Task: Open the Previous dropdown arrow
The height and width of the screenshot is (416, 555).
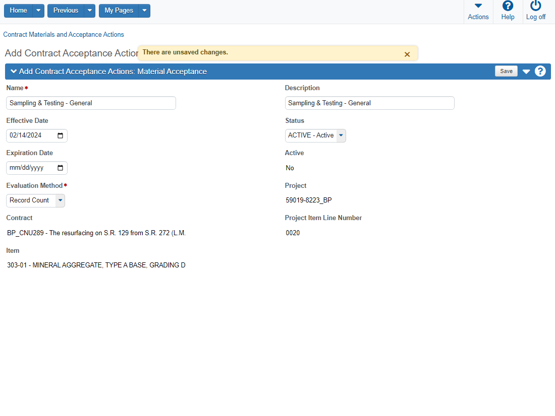Action: (89, 11)
